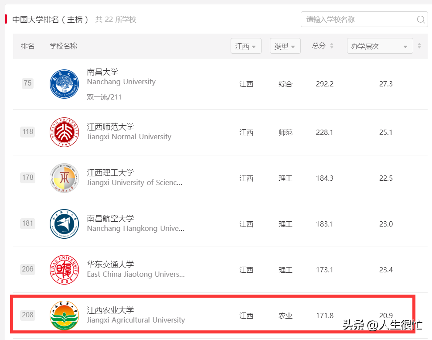Click Jiangxi University of Science logo
This screenshot has width=432, height=340.
click(64, 178)
